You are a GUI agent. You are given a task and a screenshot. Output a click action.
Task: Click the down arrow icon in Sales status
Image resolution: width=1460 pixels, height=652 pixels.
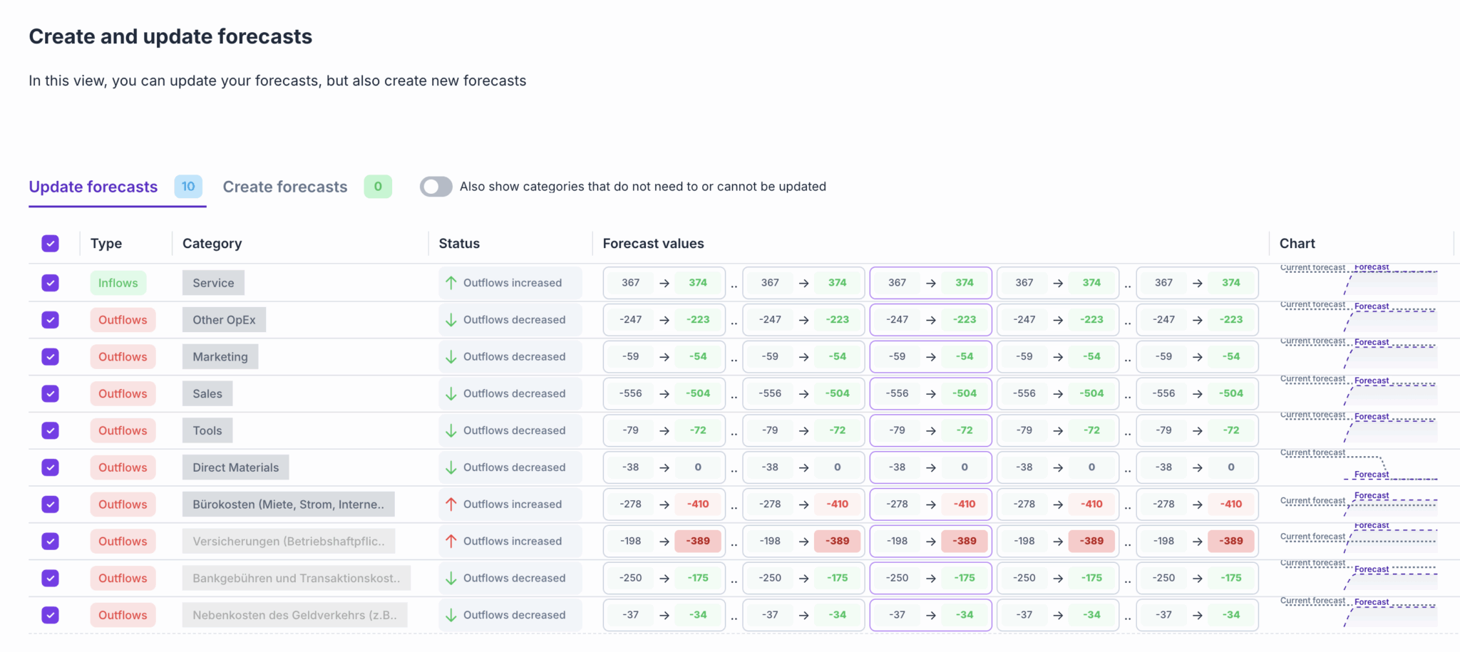point(451,394)
